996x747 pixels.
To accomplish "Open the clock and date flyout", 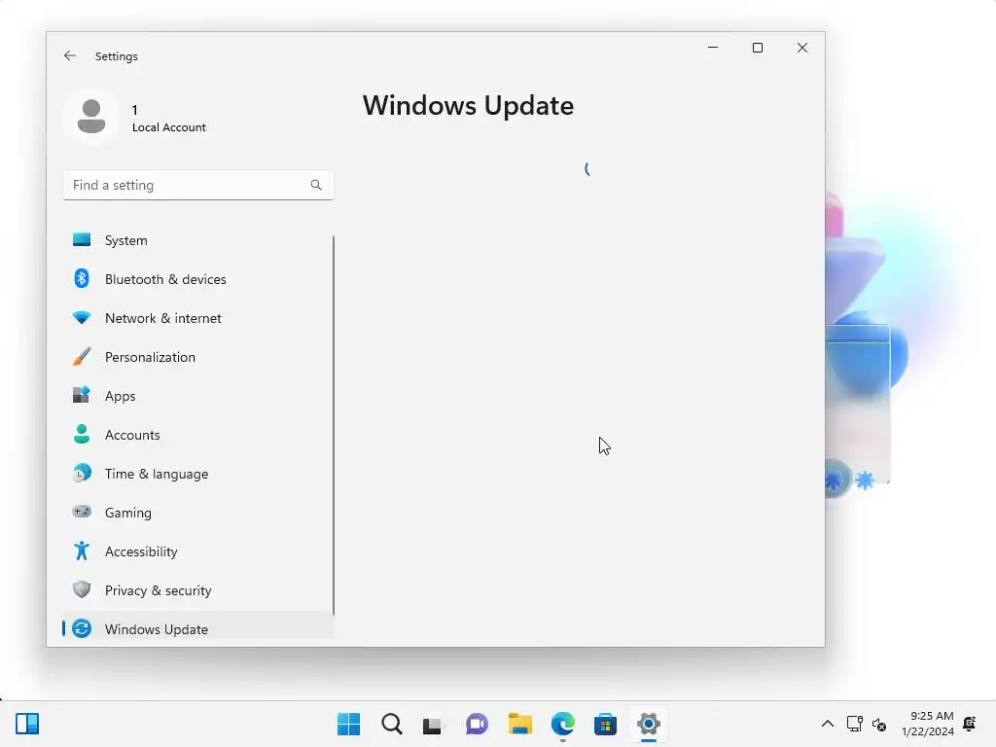I will 927,724.
